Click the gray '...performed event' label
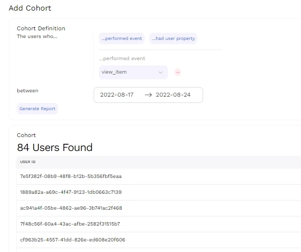Screen dimensions: 301x252 point(122,59)
